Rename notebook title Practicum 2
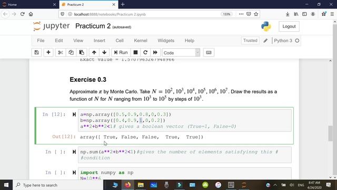 (93, 26)
